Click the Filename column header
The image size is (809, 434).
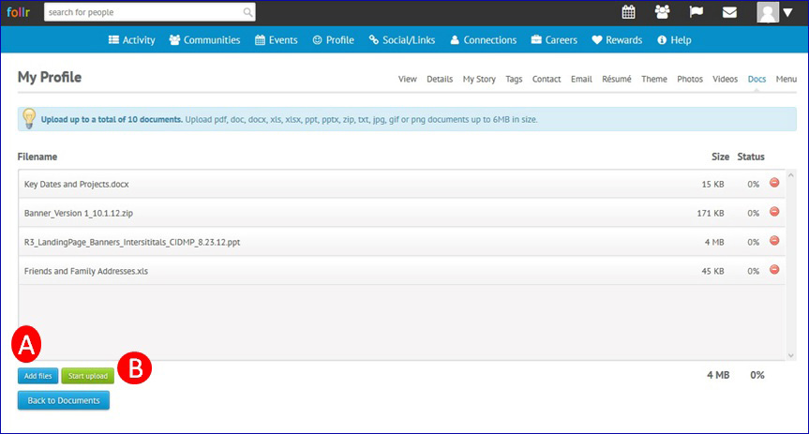(x=37, y=157)
